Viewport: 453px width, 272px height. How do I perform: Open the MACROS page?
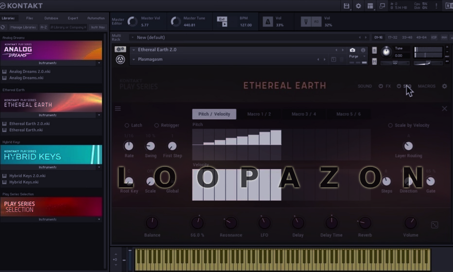[x=426, y=86]
